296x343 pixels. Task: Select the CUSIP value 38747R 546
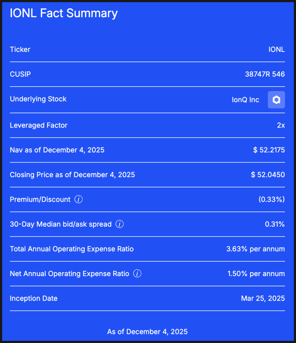click(x=265, y=74)
